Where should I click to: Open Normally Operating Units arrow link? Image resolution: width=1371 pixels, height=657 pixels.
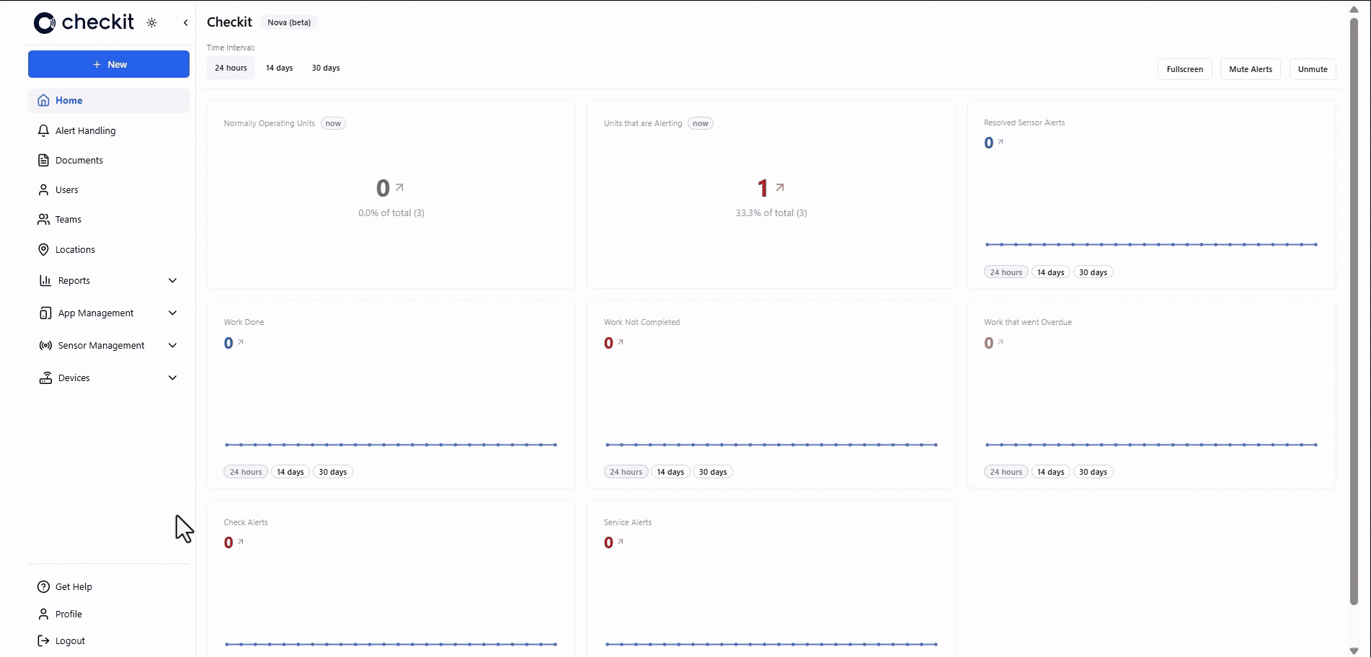point(399,187)
